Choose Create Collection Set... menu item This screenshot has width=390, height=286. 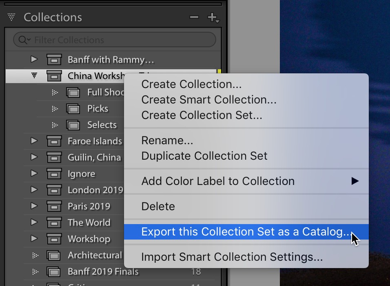(246, 115)
